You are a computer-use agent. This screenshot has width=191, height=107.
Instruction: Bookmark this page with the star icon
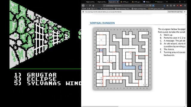coord(153,6)
